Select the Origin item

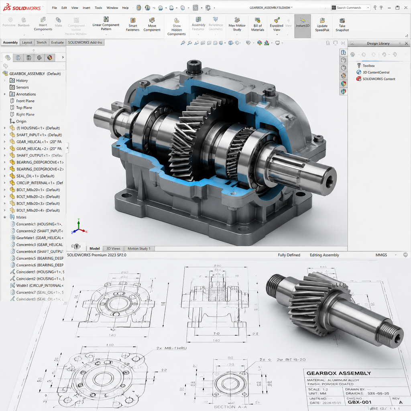[18, 121]
